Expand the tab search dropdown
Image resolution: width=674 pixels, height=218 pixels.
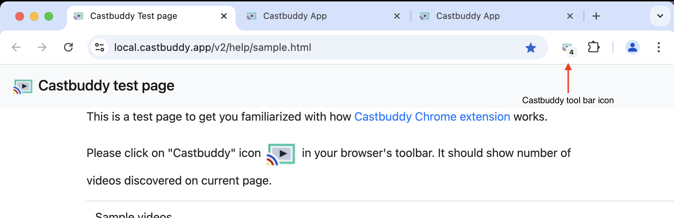(660, 16)
